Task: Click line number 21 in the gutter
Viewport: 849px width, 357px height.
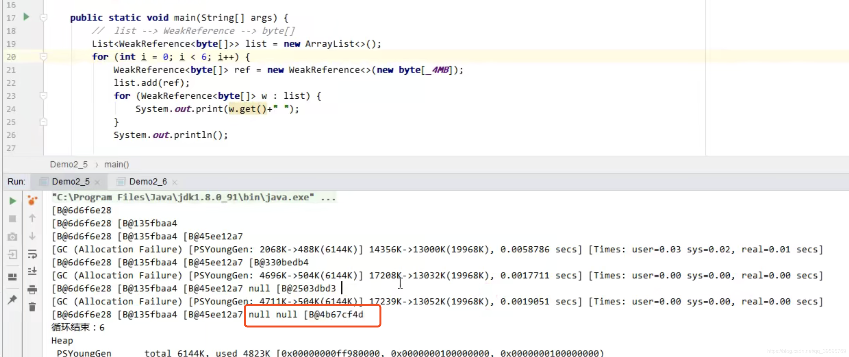Action: (11, 70)
